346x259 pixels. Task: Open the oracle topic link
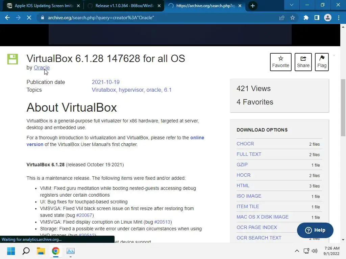point(154,90)
